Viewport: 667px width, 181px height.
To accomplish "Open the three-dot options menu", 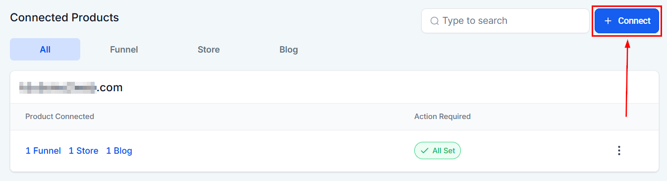I will point(618,151).
